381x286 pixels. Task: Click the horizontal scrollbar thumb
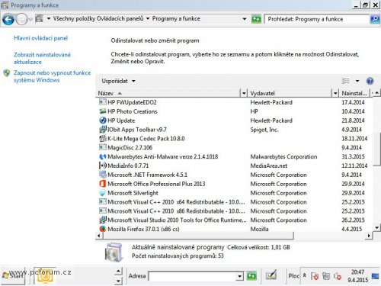[x=198, y=236]
